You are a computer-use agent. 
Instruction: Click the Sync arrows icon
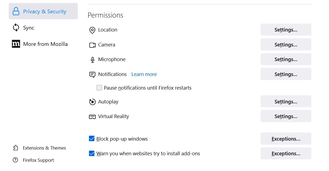pos(16,28)
